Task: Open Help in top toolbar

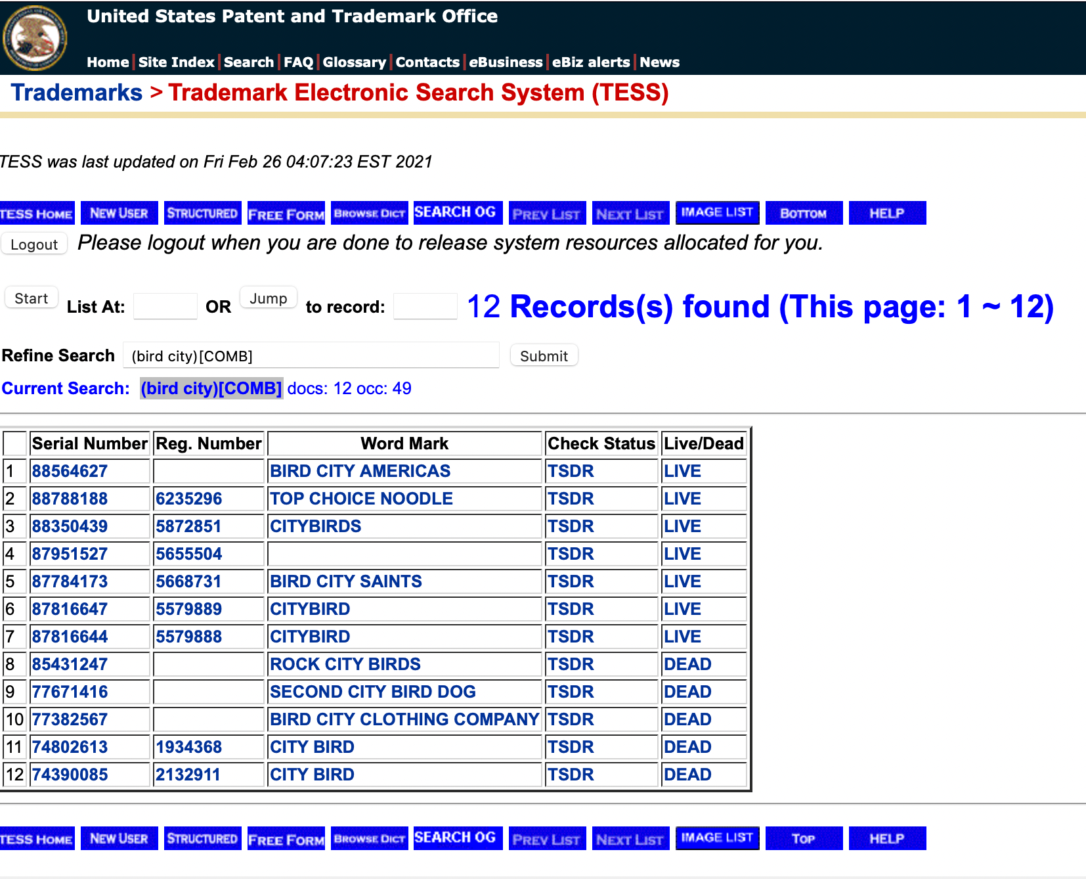Action: [x=887, y=213]
